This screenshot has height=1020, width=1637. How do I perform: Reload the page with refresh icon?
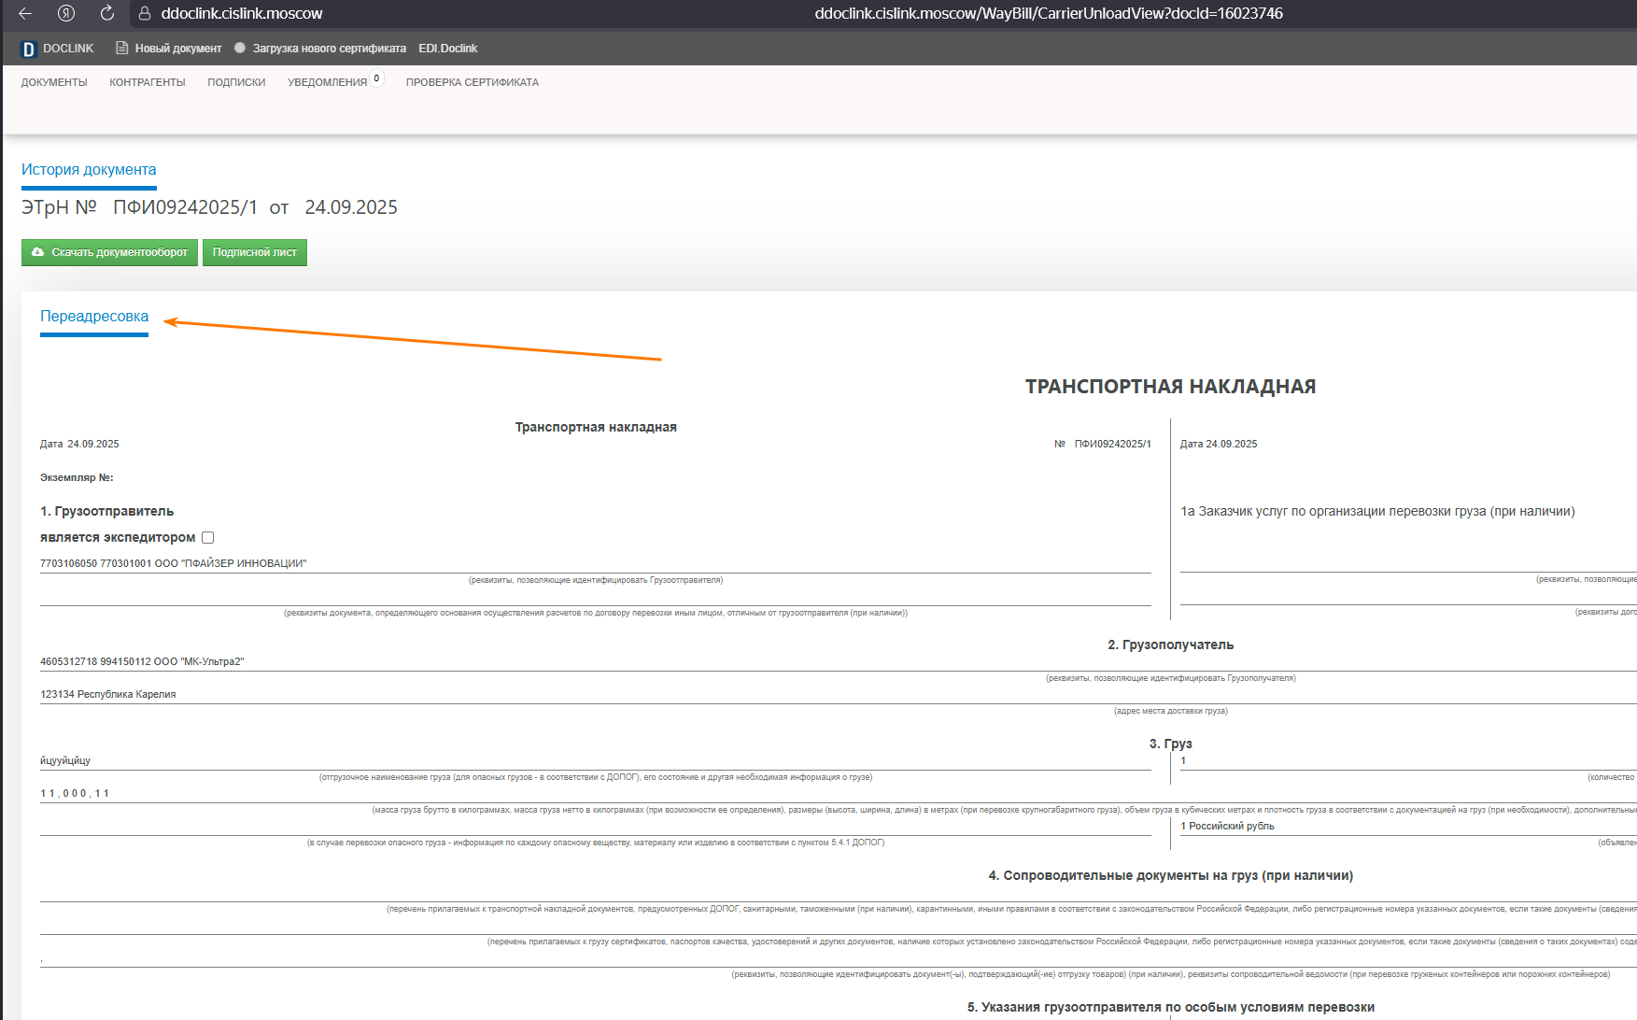point(106,13)
